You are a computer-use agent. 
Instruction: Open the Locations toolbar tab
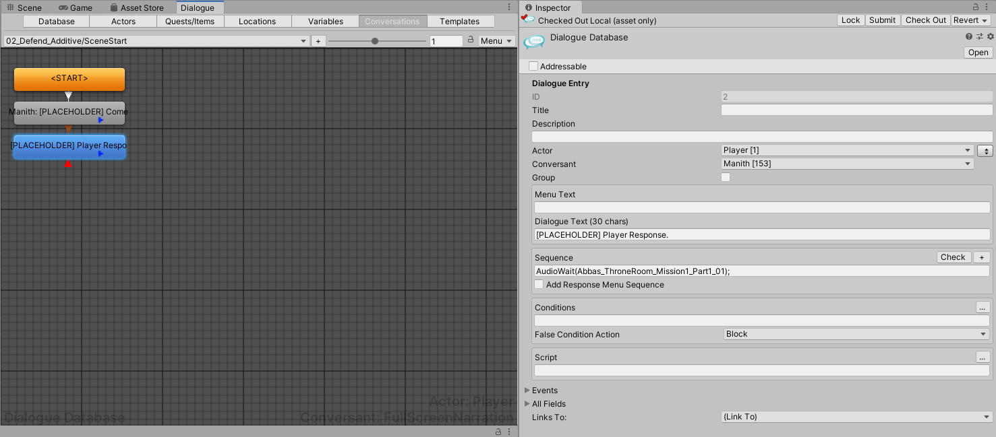point(258,21)
